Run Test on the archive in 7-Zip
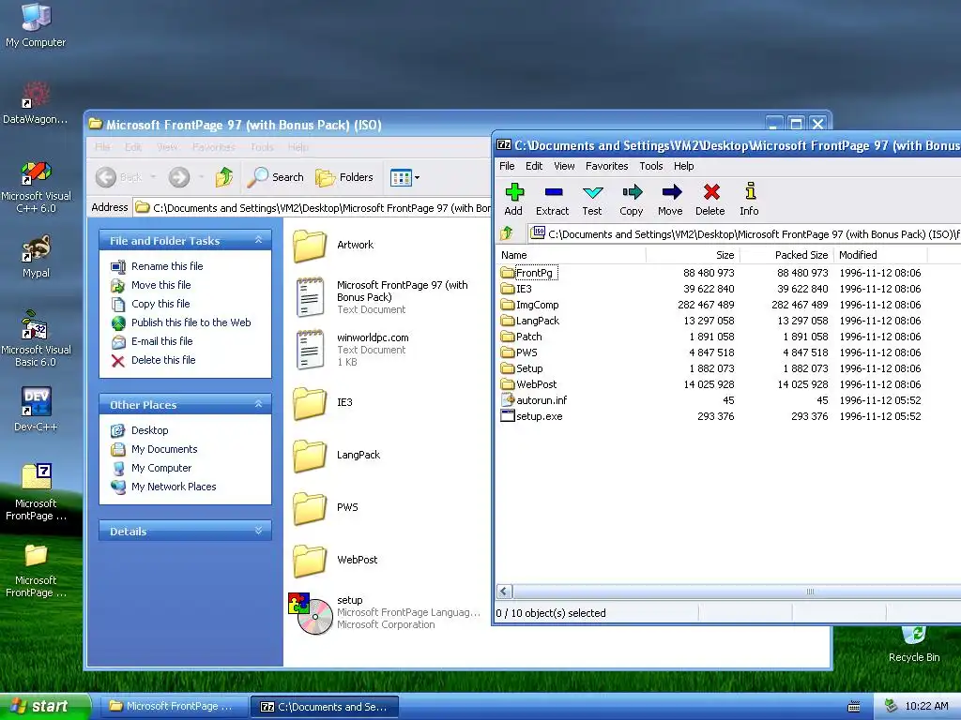 (x=592, y=200)
